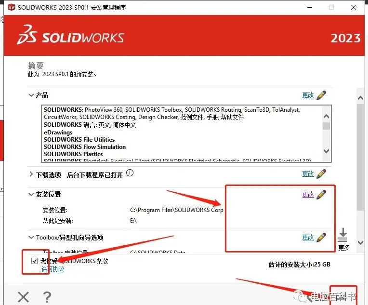Close the installation manager window

coord(354,7)
